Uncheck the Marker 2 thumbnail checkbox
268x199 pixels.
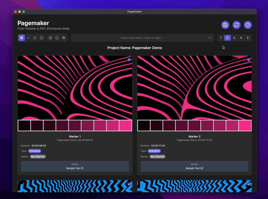point(248,60)
